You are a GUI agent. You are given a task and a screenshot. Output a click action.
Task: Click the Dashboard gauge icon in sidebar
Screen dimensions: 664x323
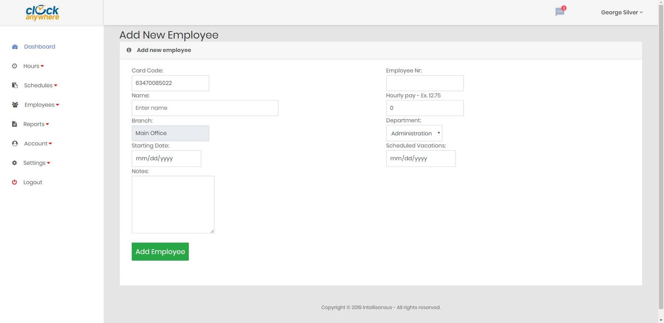coord(15,47)
